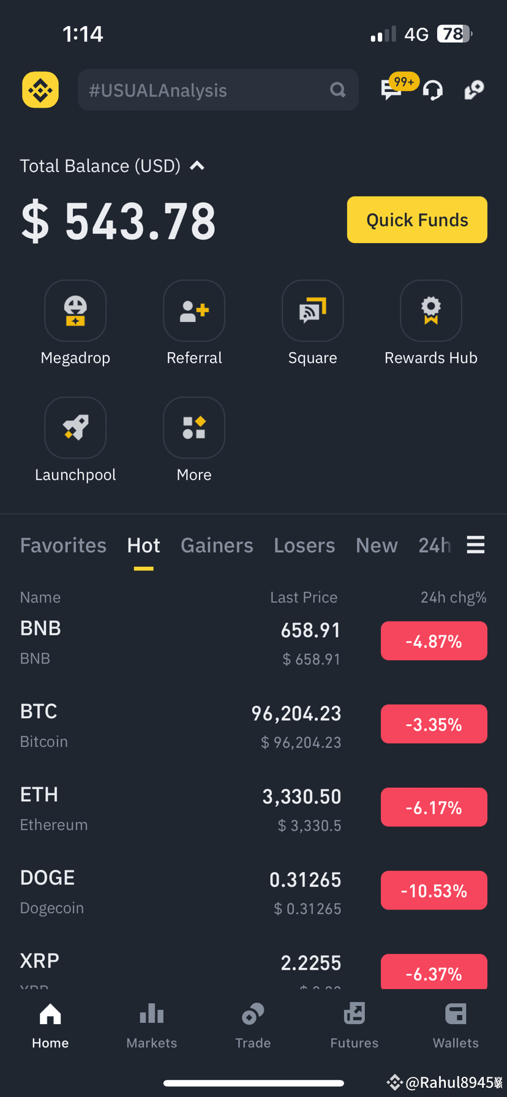Tap the Binance logo icon
Image resolution: width=507 pixels, height=1097 pixels.
coord(40,90)
